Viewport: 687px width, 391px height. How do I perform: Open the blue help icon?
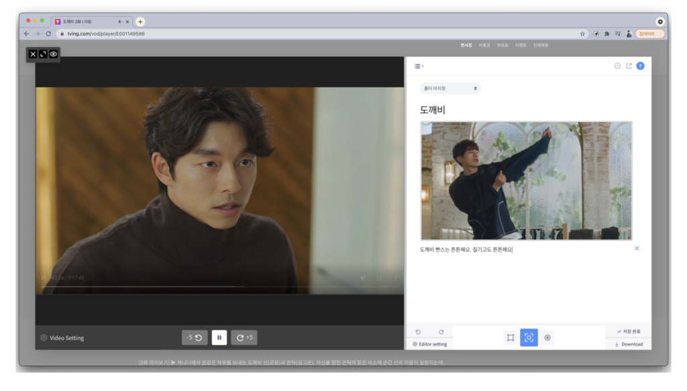coord(640,66)
